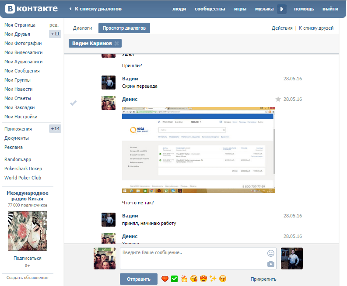Insert the sparkles emoji
Viewport: 347px width, 286px height.
coord(213,279)
